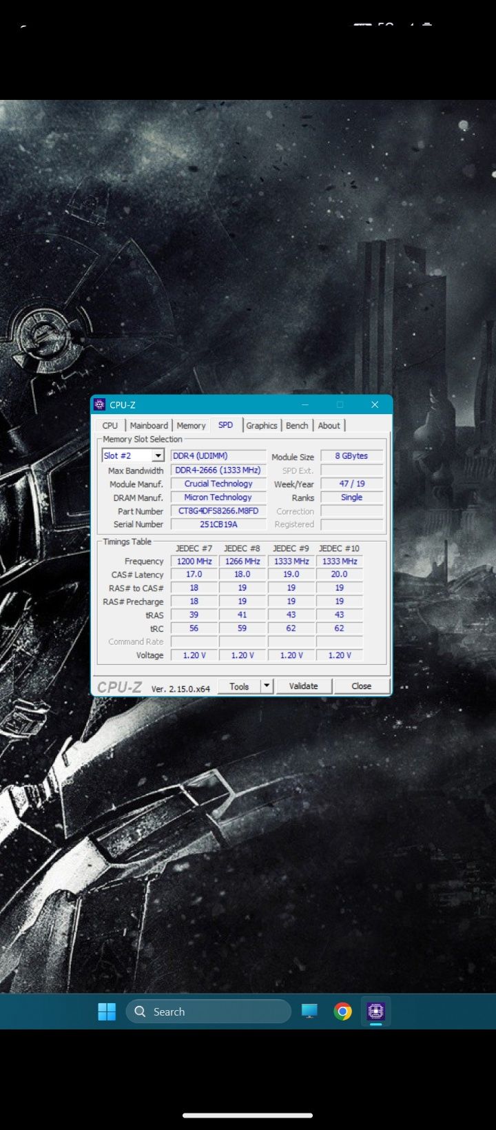Click the Tools button
This screenshot has width=496, height=1130.
tap(239, 686)
